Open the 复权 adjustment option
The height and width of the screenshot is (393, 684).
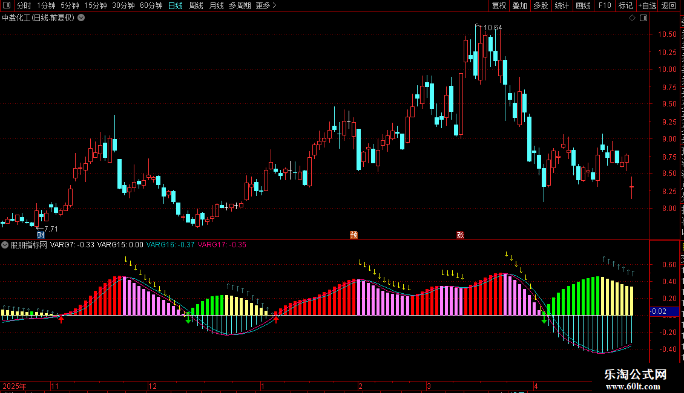(x=499, y=5)
